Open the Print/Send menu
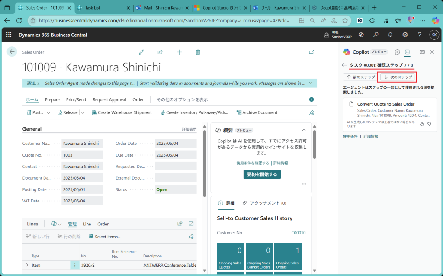This screenshot has width=443, height=276. point(76,100)
